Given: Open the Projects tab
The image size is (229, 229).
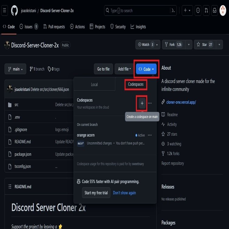Looking at the screenshot, I should [x=97, y=27].
